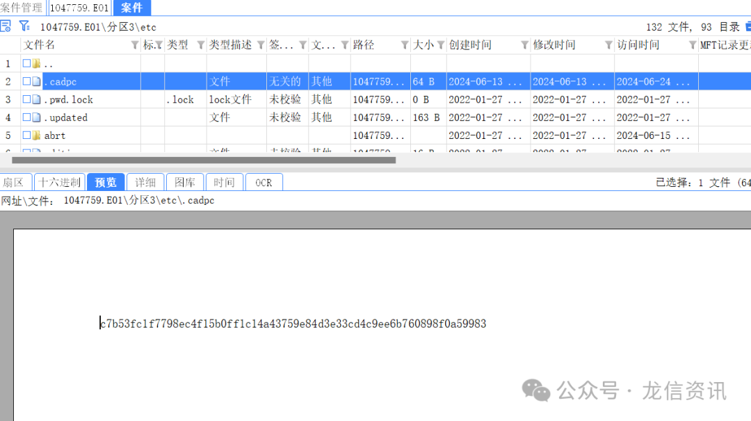Open filter for 创建时间 column
Viewport: 751px width, 421px height.
point(524,45)
